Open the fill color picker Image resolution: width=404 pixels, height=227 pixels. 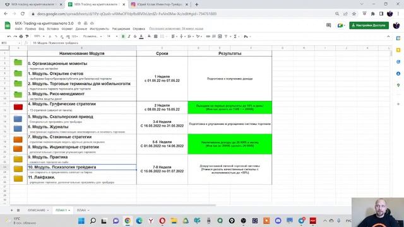tap(149, 37)
